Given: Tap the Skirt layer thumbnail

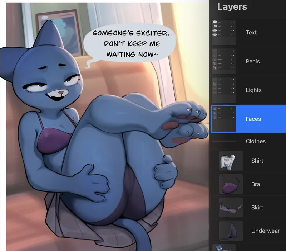Looking at the screenshot, I should (x=231, y=207).
